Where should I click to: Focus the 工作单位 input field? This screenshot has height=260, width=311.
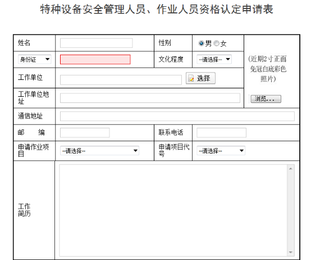(121, 80)
